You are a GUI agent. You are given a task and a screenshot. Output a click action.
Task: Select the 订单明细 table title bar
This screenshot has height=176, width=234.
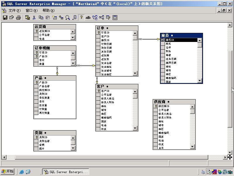[x=55, y=48]
